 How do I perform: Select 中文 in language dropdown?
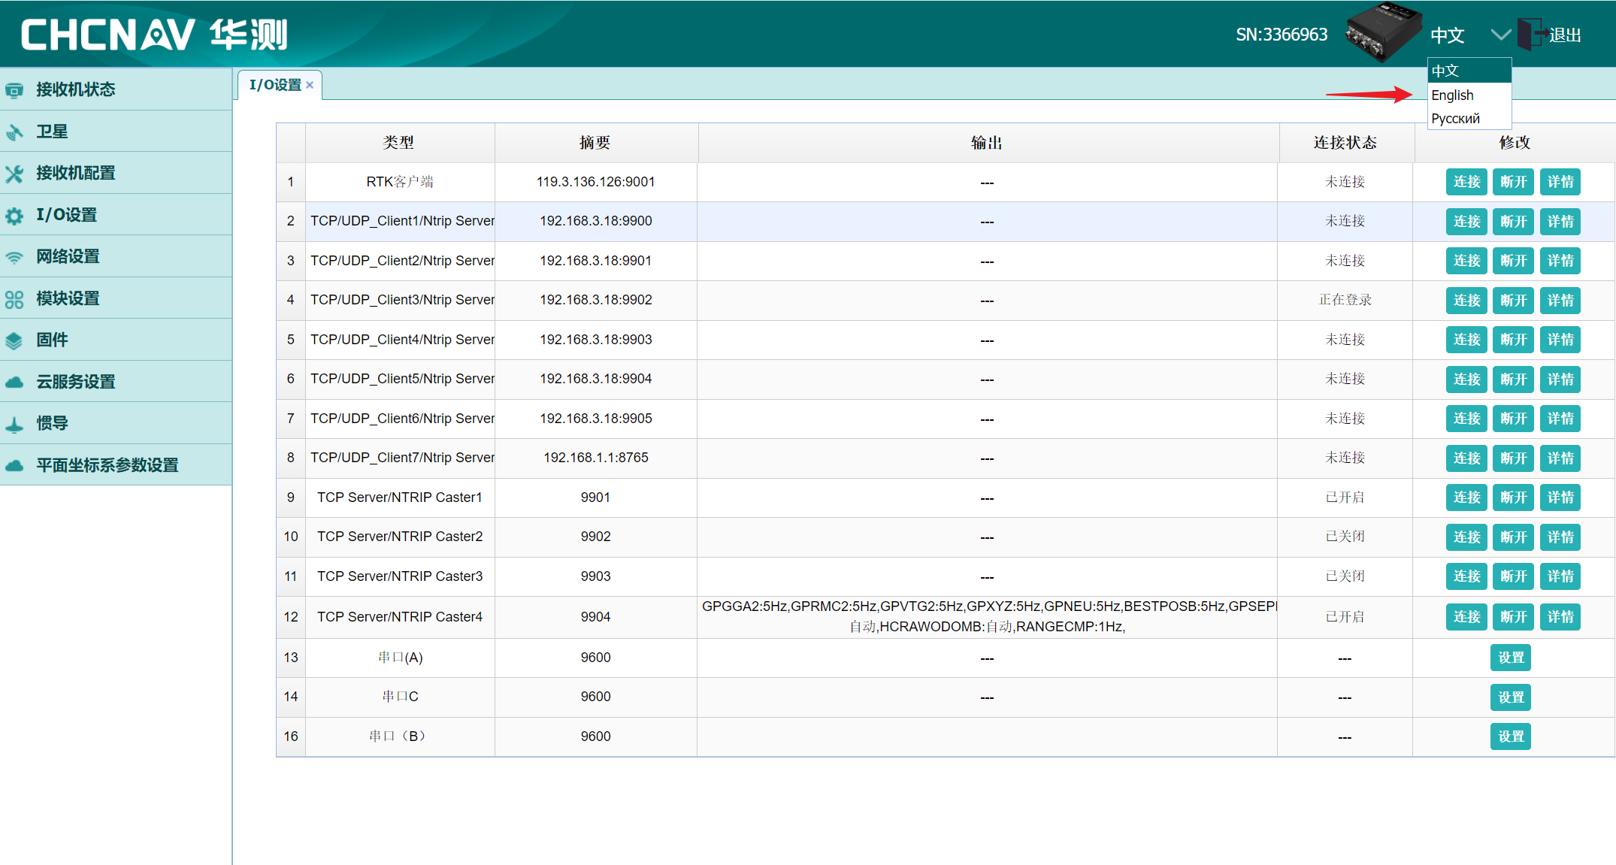coord(1469,71)
